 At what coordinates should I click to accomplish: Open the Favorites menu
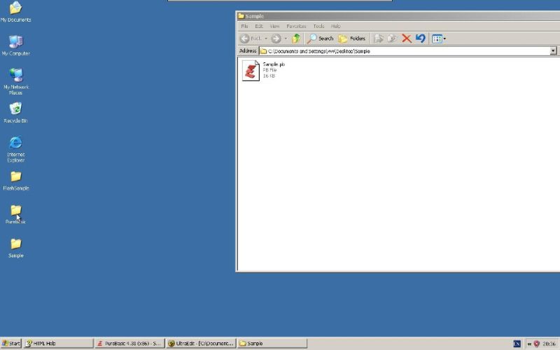(x=296, y=27)
